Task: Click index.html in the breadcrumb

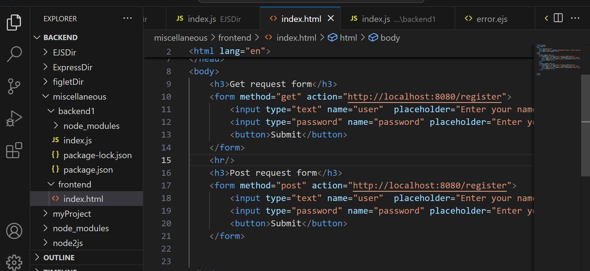Action: pyautogui.click(x=296, y=37)
